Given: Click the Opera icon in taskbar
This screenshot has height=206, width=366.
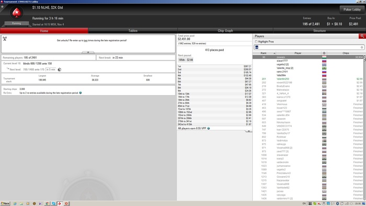Looking at the screenshot, I should pos(66,203).
